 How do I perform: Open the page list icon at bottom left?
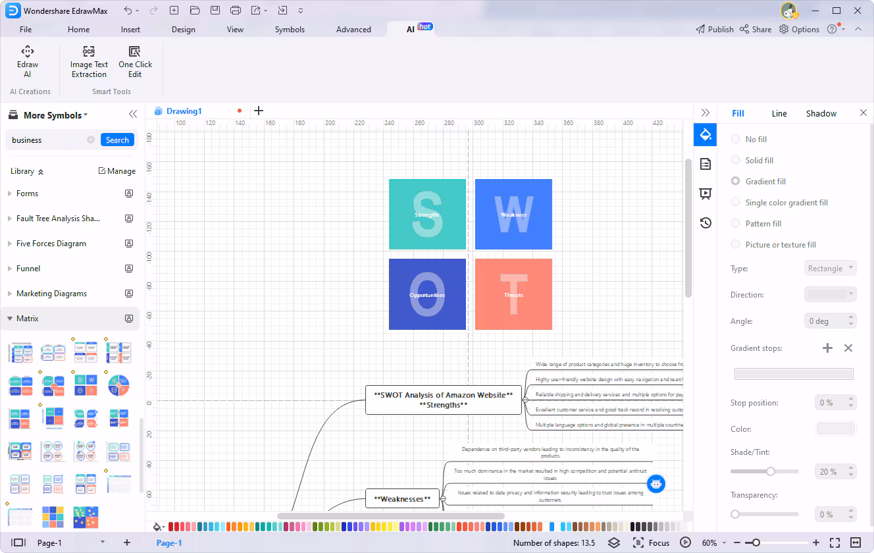(18, 542)
